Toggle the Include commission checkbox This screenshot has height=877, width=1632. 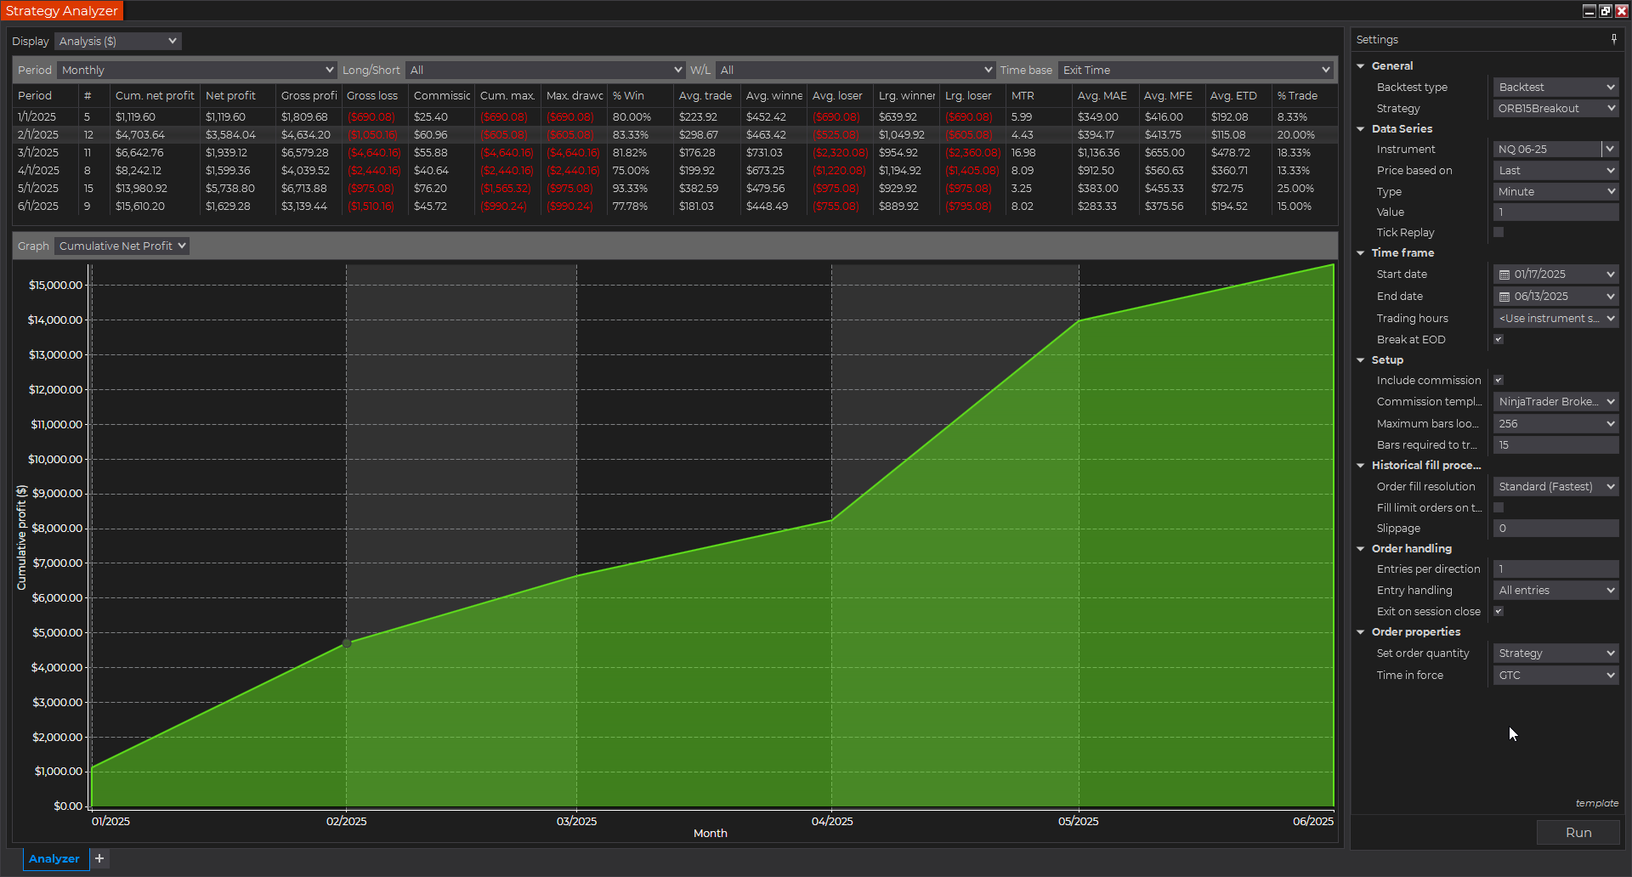[1499, 380]
